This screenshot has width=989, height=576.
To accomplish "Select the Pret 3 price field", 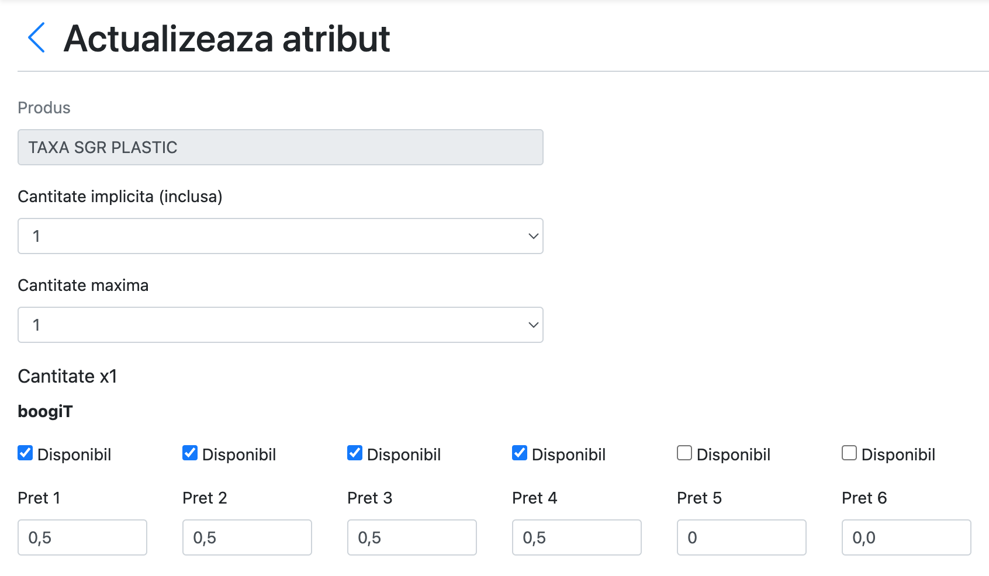I will (x=412, y=537).
